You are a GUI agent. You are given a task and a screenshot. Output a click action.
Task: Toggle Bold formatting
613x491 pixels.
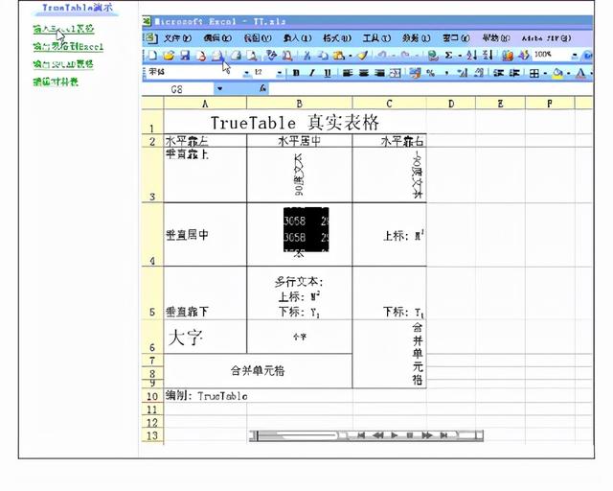296,73
